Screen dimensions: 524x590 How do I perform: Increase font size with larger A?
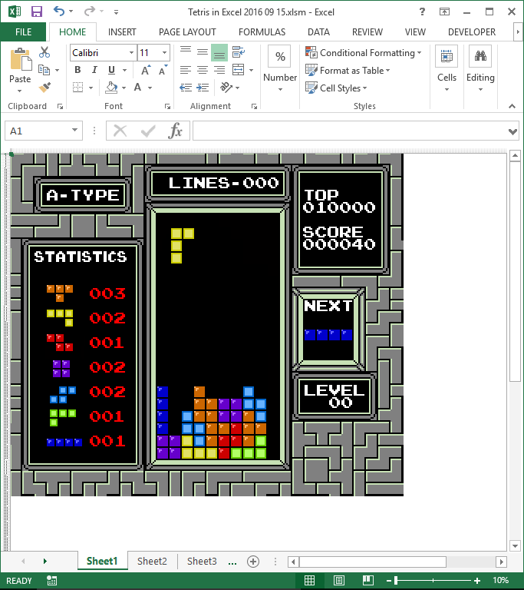pyautogui.click(x=146, y=70)
